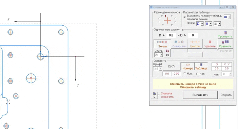
Task: Click the 0.00 field below D/X/Y
Action: pyautogui.click(x=176, y=74)
